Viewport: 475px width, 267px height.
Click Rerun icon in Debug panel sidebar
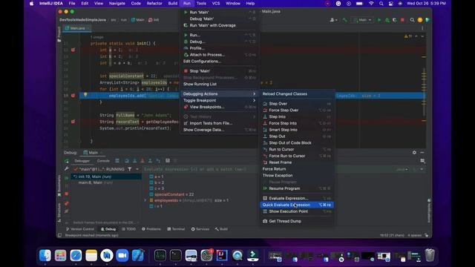[x=67, y=161]
